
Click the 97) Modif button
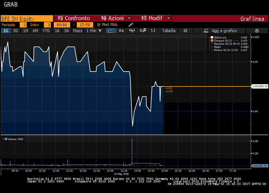click(151, 18)
